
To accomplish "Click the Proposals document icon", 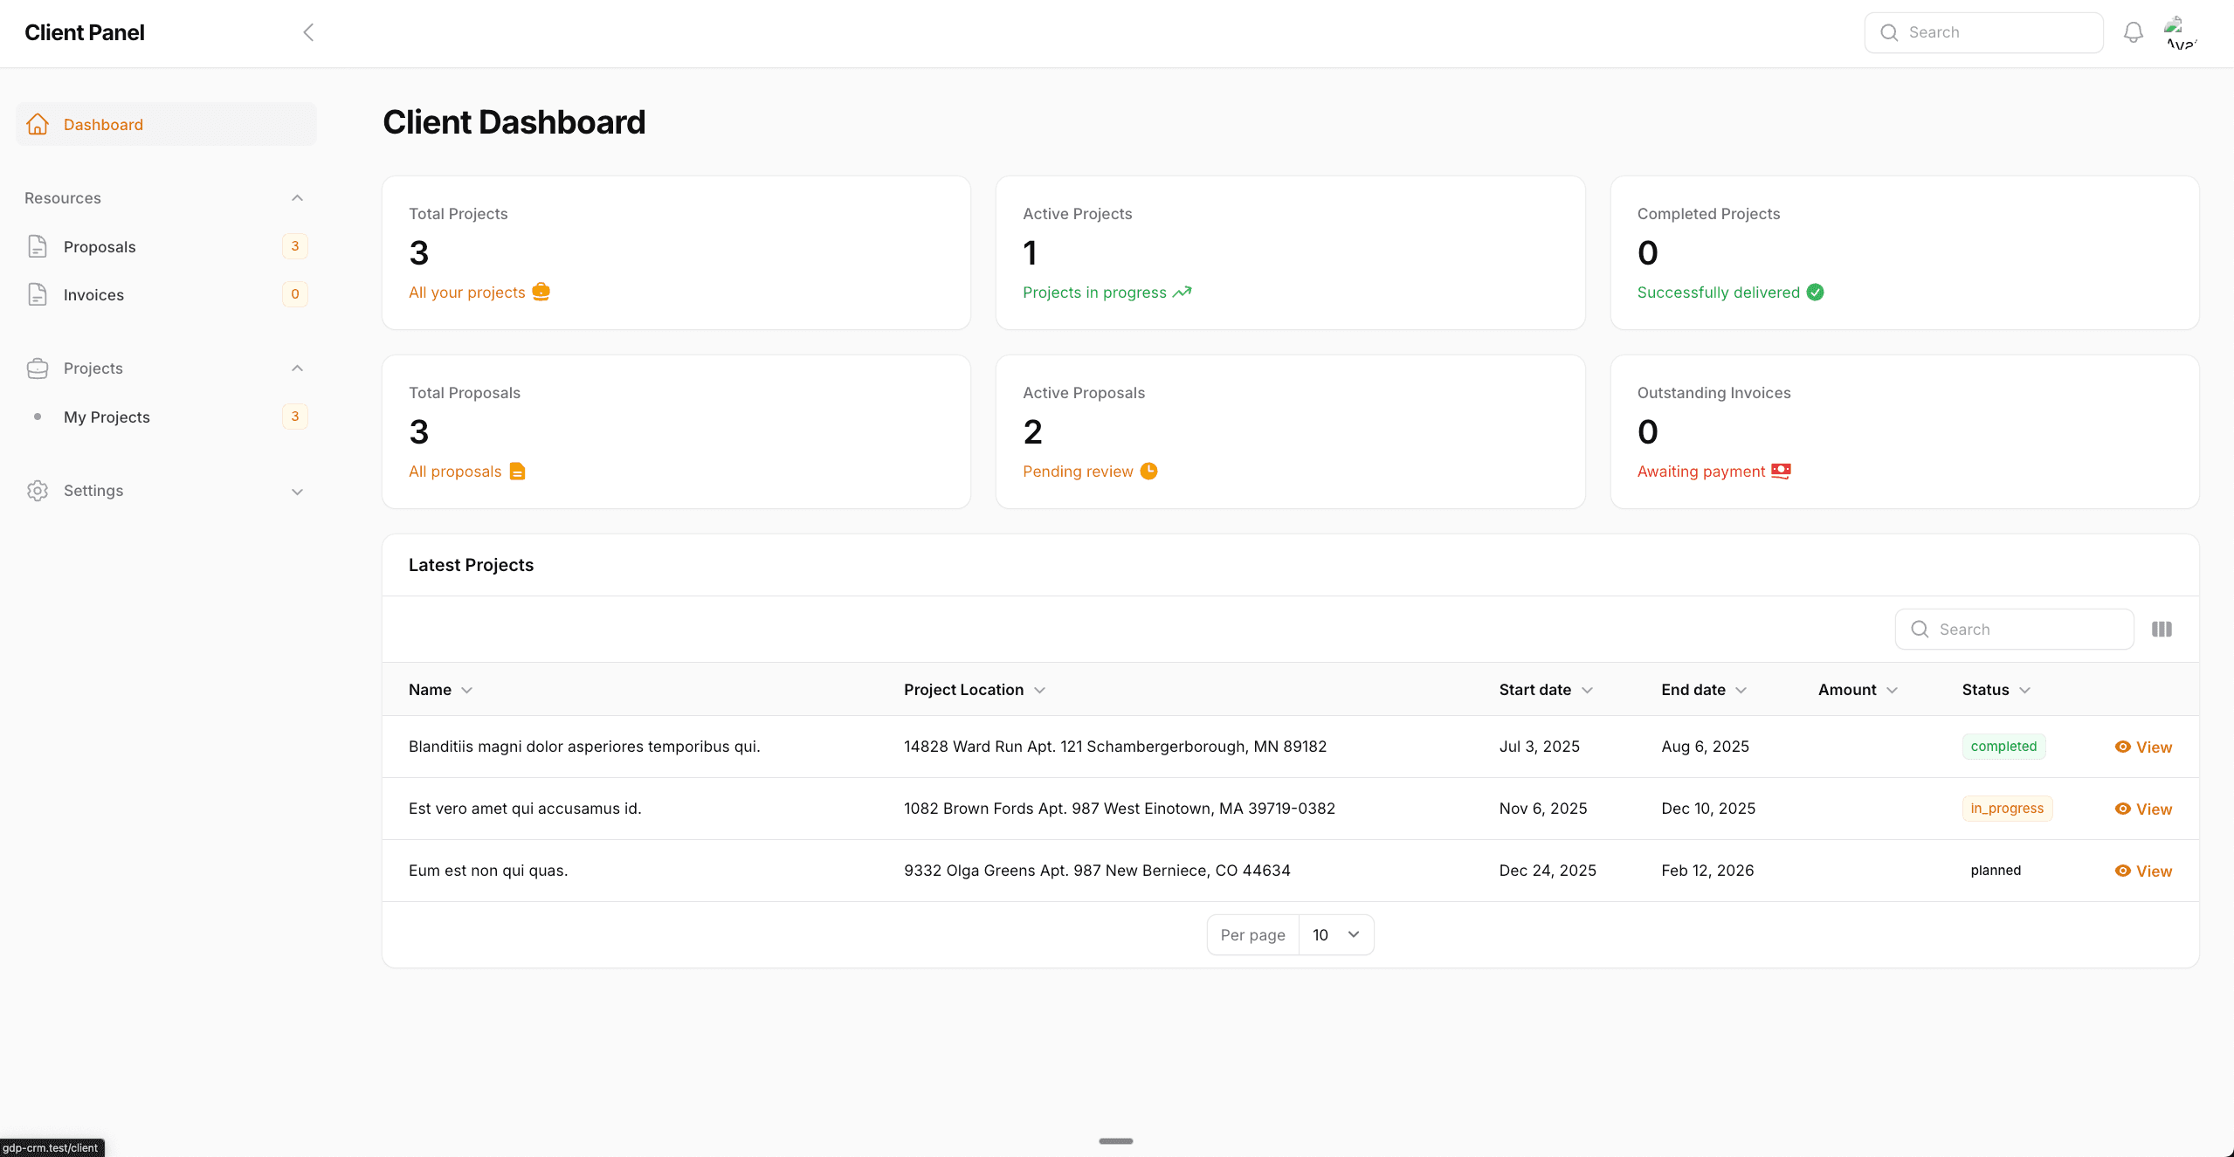I will click(38, 246).
